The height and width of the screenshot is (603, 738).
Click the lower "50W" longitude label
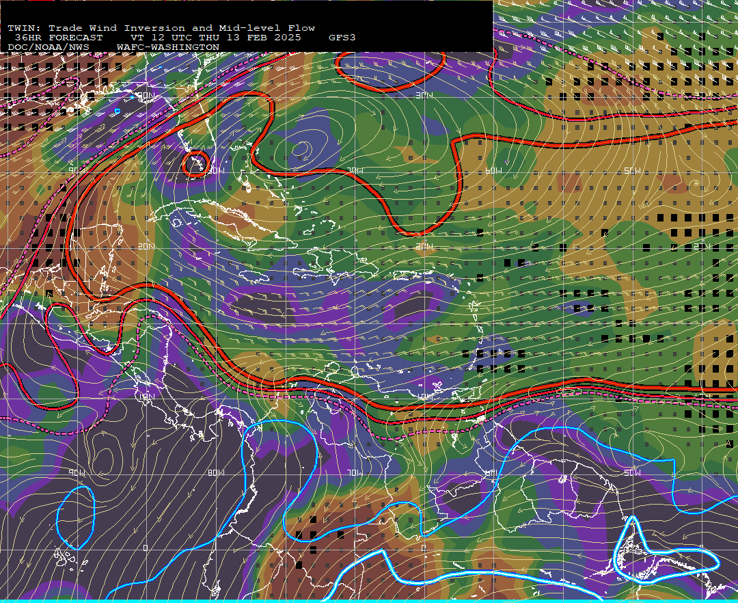632,472
